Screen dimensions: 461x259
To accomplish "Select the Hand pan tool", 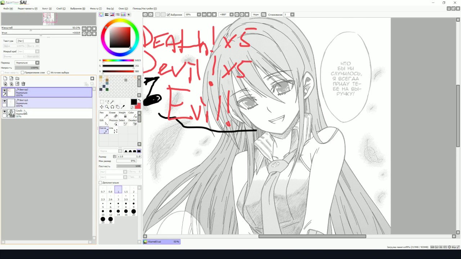I will 118,107.
